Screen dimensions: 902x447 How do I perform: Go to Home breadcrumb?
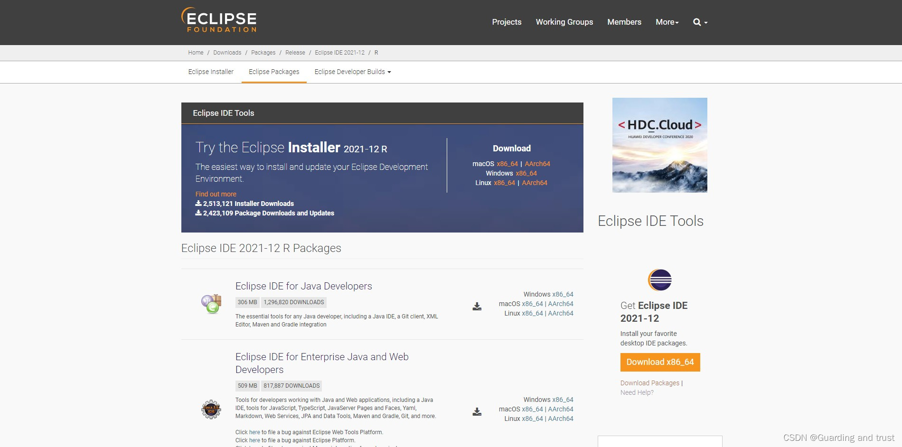tap(196, 53)
